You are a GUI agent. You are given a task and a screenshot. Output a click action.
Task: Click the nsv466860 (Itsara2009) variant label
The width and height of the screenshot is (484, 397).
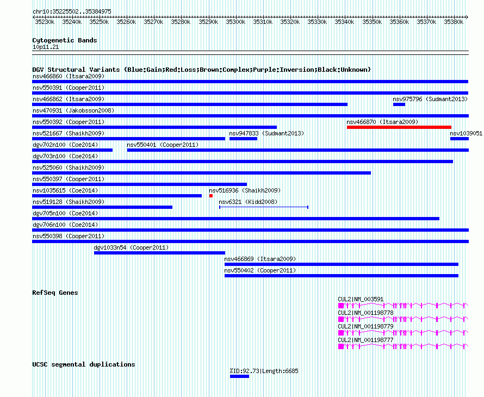(x=69, y=76)
